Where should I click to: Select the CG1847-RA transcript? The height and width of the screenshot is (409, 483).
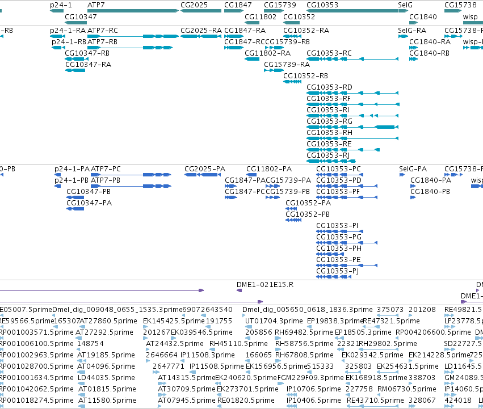tap(234, 36)
